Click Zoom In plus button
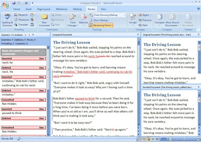The image size is (201, 142). [198, 139]
